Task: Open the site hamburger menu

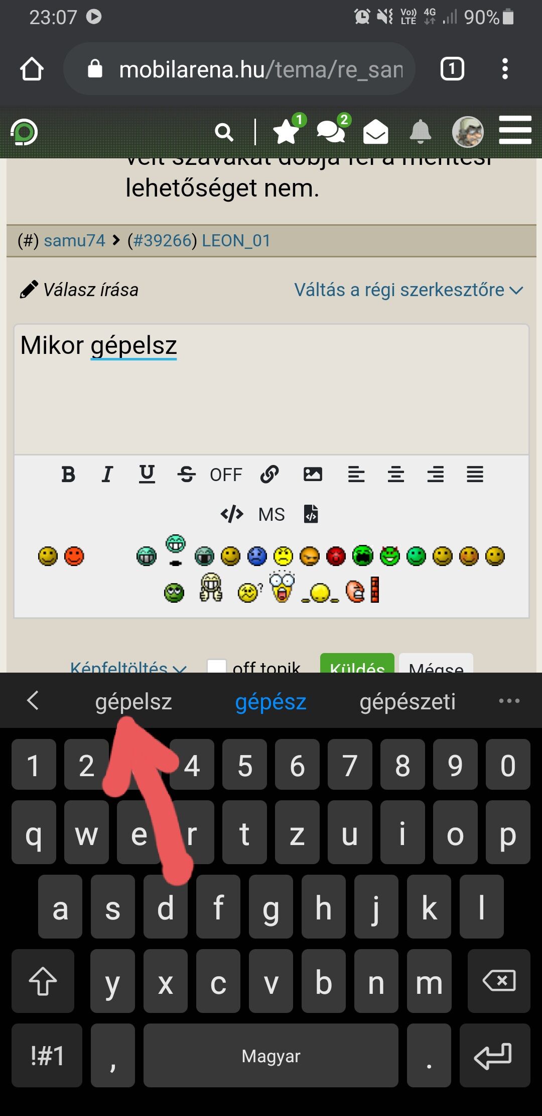Action: tap(515, 131)
